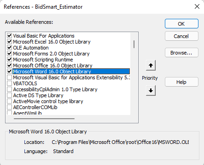Uncheck Microsoft Forms 2.0 Object Library
Image resolution: width=204 pixels, height=165 pixels.
click(x=10, y=54)
